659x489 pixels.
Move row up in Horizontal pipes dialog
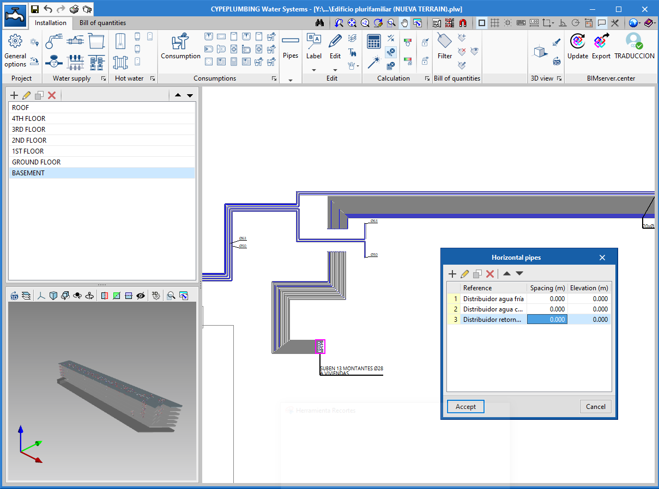tap(507, 274)
